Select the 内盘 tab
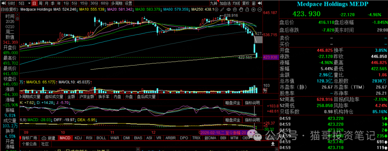This screenshot has width=388, height=151. pyautogui.click(x=117, y=97)
